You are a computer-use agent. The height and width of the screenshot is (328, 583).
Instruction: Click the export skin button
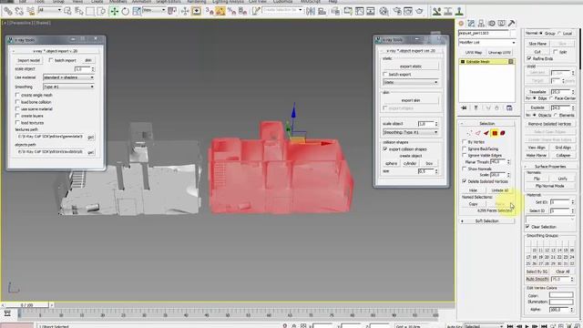(x=411, y=100)
